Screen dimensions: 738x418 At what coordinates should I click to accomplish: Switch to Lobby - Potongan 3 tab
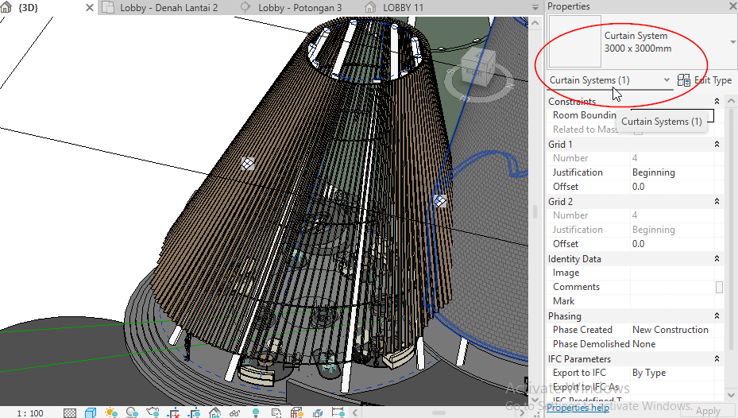[x=299, y=7]
